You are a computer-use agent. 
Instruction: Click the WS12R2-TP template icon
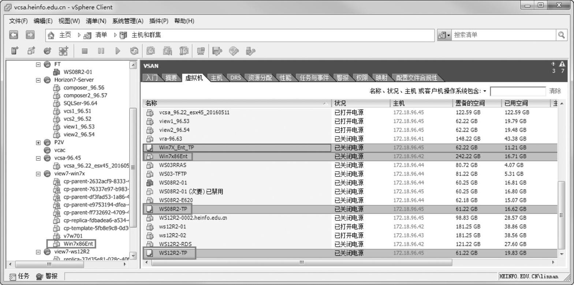[x=149, y=253]
